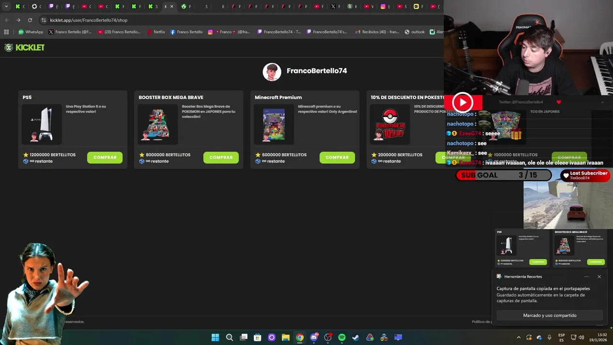Open Google Chrome taskbar icon
Screen dimensions: 613x345
(x=299, y=337)
